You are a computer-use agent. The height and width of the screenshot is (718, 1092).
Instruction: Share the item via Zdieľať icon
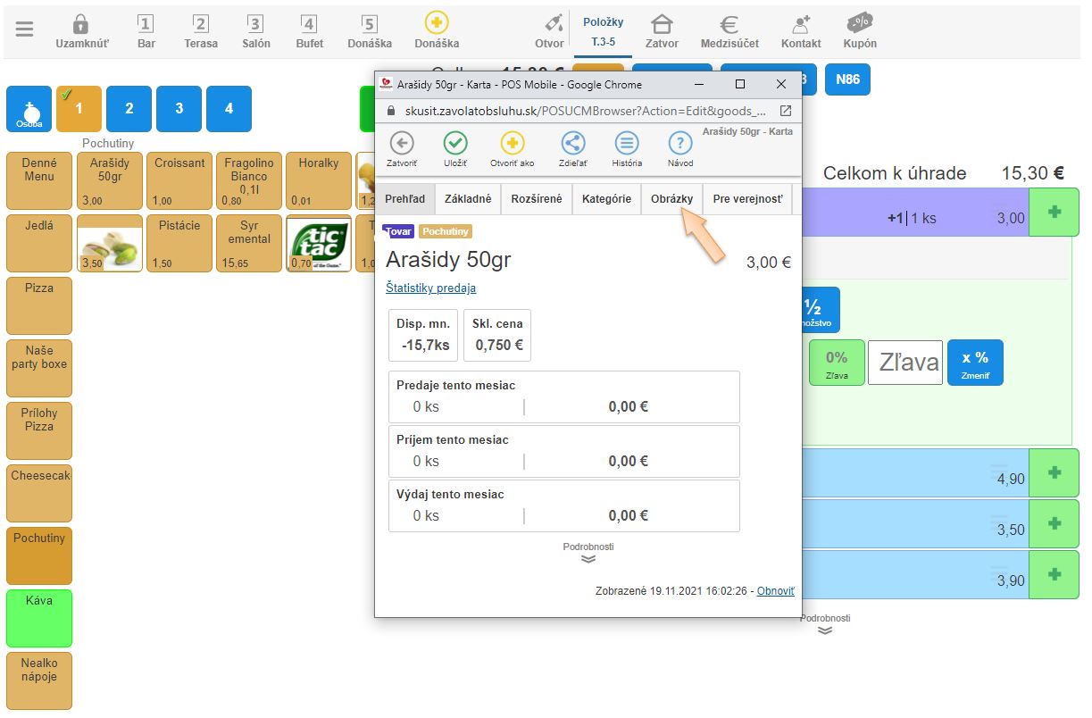(x=572, y=143)
